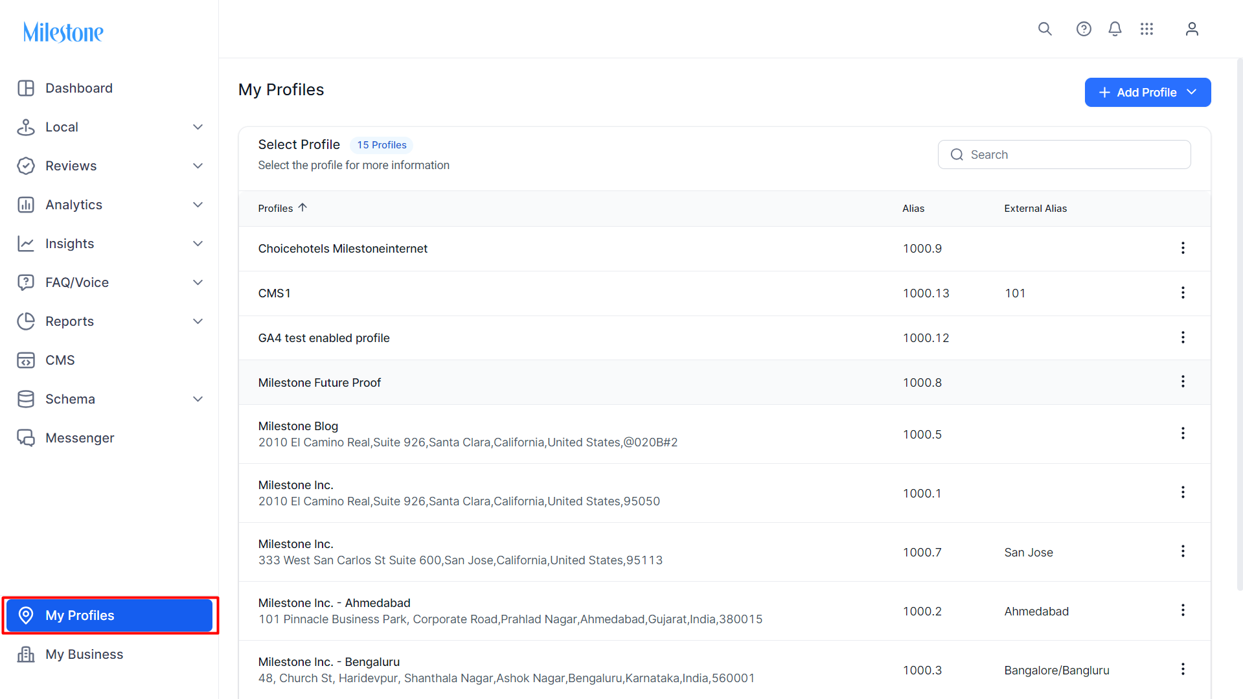This screenshot has height=699, width=1243.
Task: Open the help question mark icon
Action: point(1084,29)
